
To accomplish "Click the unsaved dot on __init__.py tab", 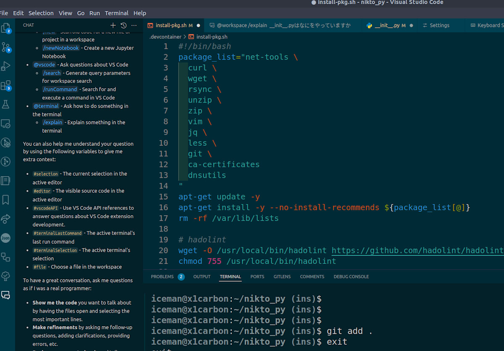I will coord(411,26).
